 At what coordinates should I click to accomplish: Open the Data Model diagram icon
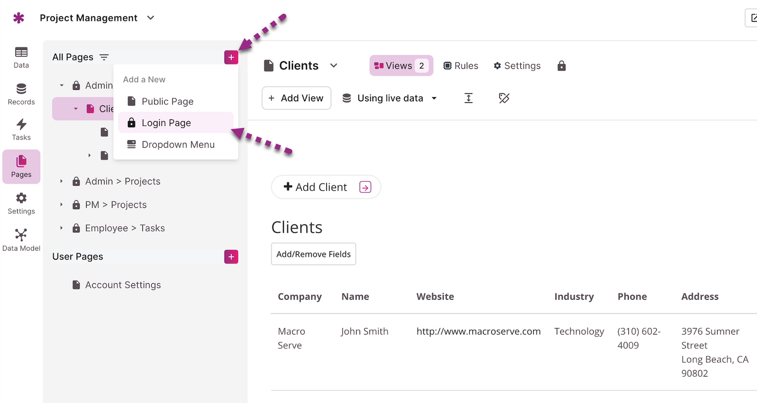coord(21,240)
